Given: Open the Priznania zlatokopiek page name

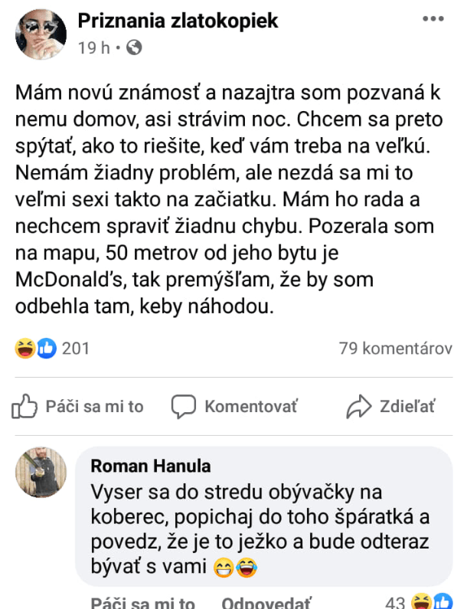Looking at the screenshot, I should coord(178,21).
